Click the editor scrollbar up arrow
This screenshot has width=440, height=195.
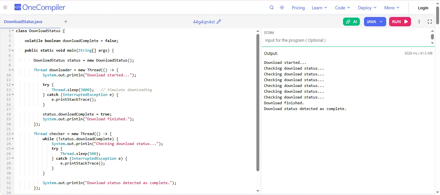click(258, 31)
